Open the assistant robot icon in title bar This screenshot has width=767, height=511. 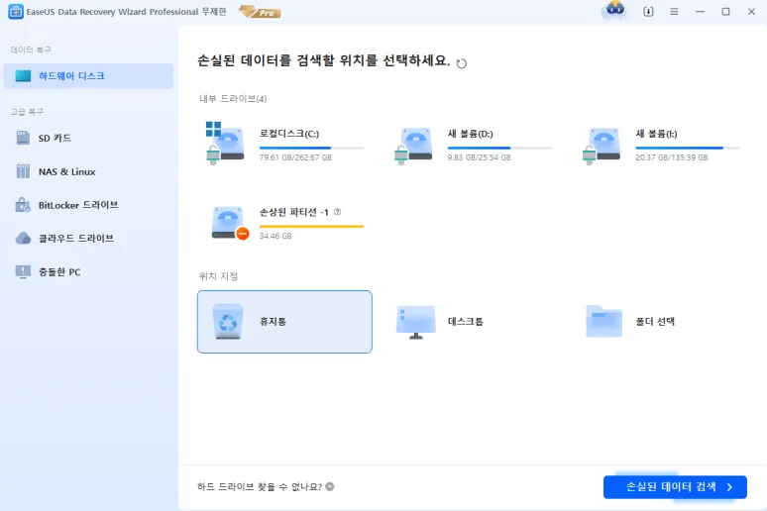coord(614,11)
